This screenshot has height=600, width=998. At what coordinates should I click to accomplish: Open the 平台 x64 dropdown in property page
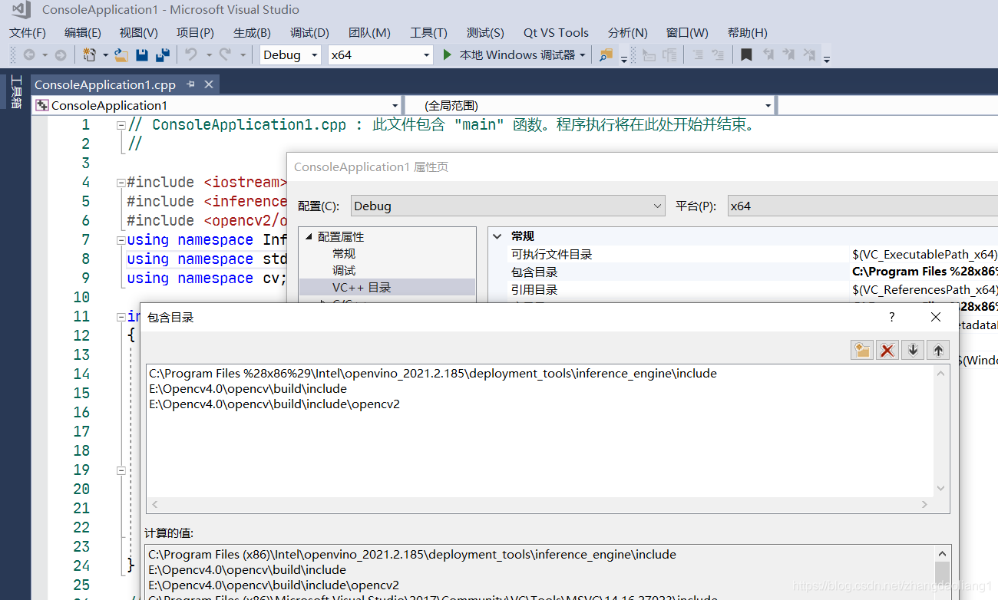click(862, 206)
